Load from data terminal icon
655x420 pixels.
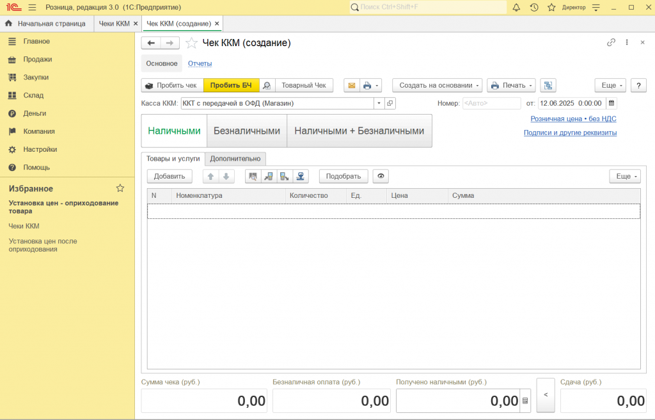pos(269,177)
